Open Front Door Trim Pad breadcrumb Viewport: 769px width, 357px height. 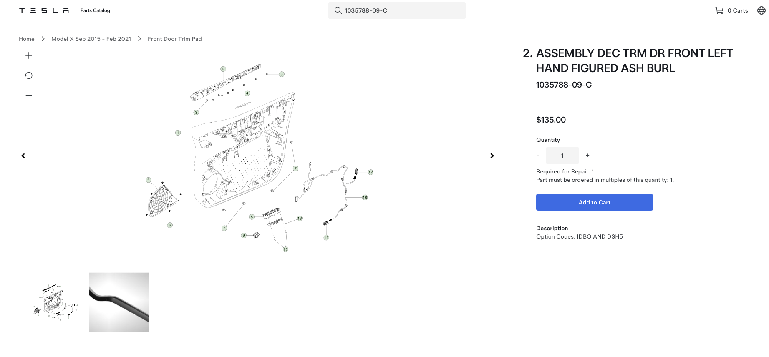(x=175, y=39)
